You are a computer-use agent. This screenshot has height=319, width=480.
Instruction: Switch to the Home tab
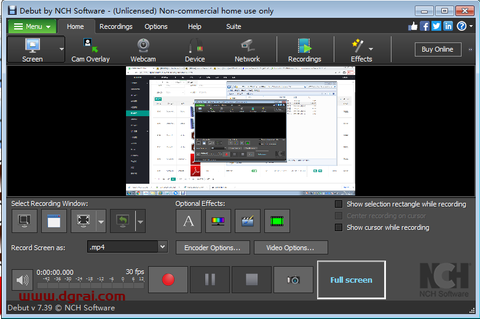[76, 26]
